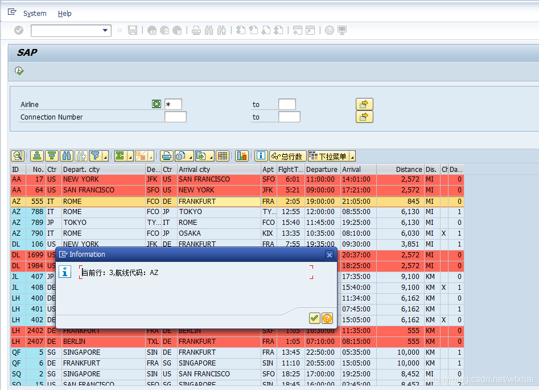The height and width of the screenshot is (390, 539).
Task: Click the 总行数 toolbar button
Action: coord(288,156)
